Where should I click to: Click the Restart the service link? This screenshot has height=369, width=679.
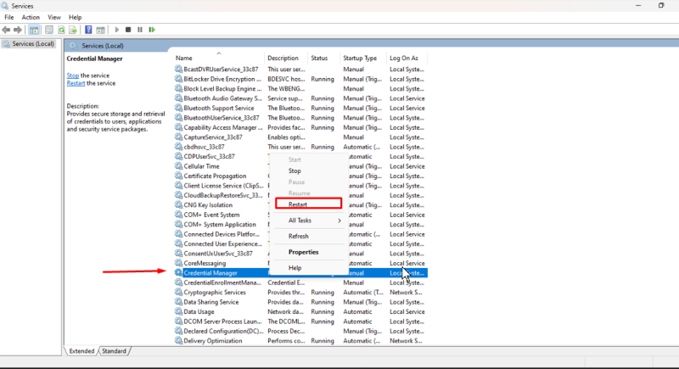point(76,83)
